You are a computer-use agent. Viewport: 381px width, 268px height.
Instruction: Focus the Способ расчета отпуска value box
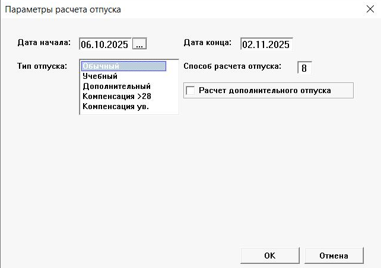tap(304, 68)
